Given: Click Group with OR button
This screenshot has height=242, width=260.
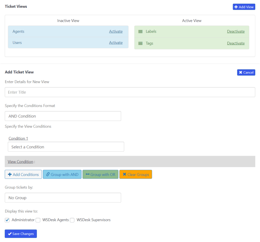Looking at the screenshot, I should [100, 174].
